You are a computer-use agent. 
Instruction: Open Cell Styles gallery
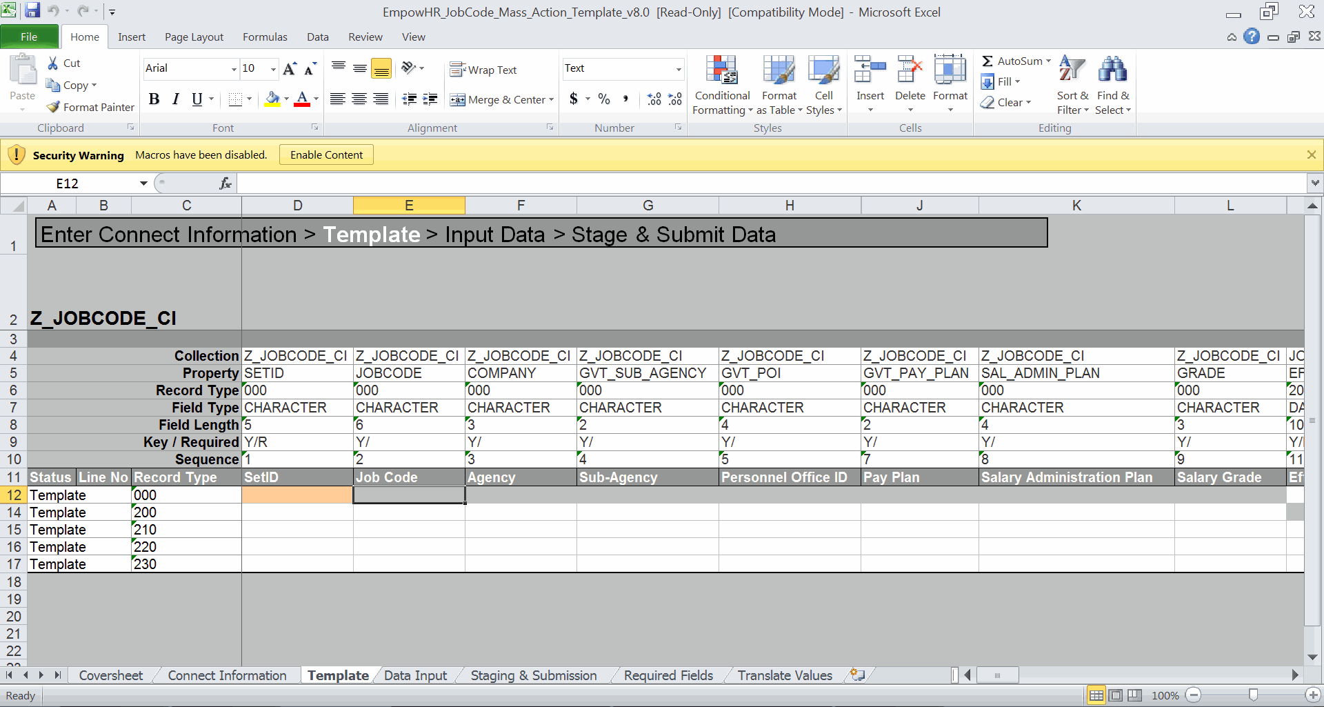[824, 85]
